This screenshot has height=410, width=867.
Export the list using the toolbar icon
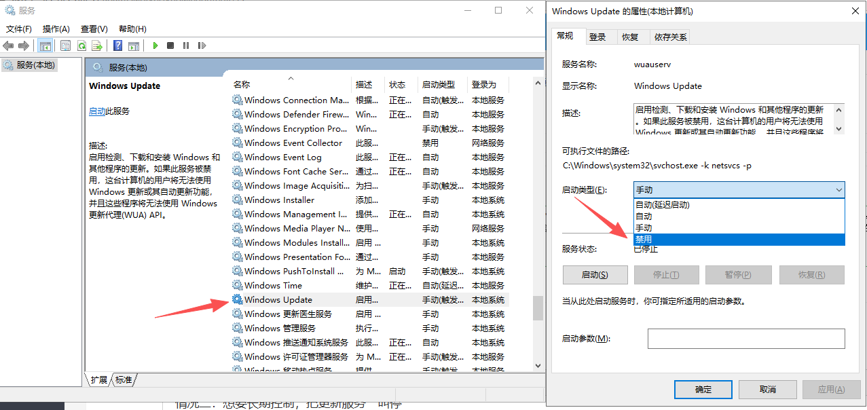(x=97, y=45)
